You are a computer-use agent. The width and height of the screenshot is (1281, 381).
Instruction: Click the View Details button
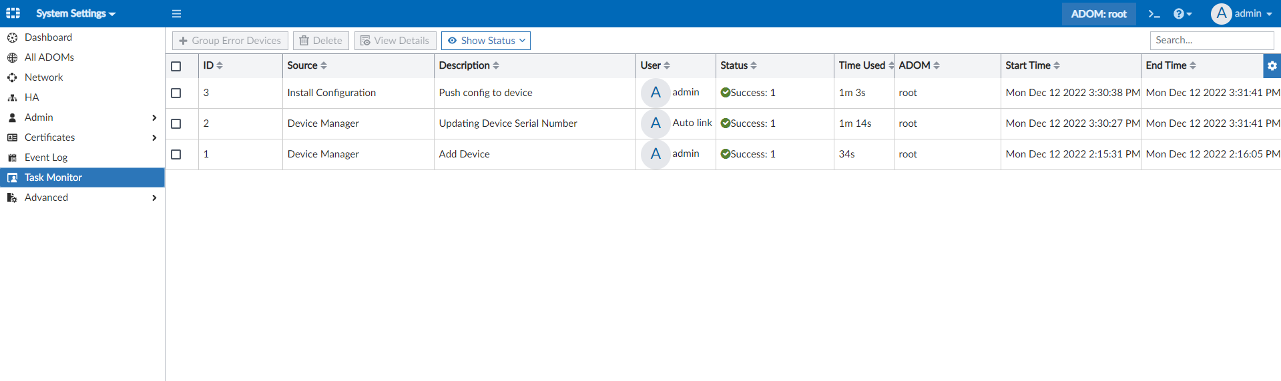[x=395, y=41]
